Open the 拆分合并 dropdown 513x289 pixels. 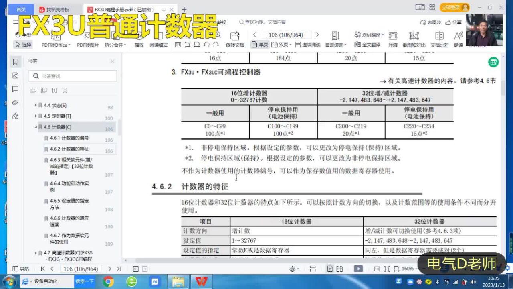click(x=115, y=45)
